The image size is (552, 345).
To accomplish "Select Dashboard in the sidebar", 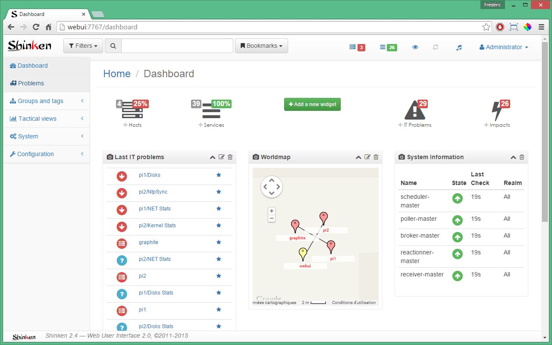I will click(x=47, y=66).
